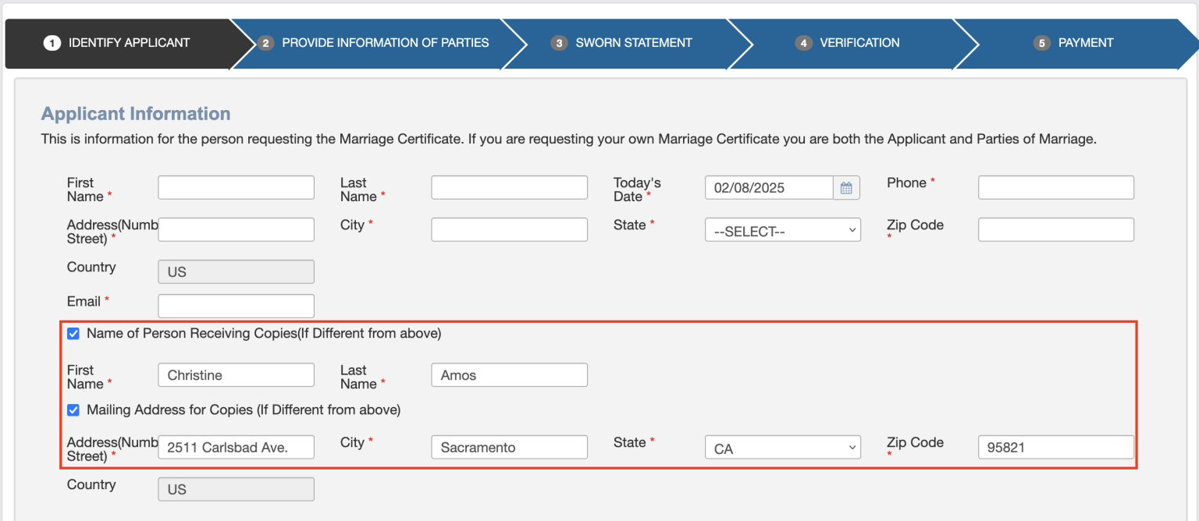Image resolution: width=1199 pixels, height=521 pixels.
Task: Uncheck Name of Person Receiving Copies checkbox
Action: coord(73,334)
